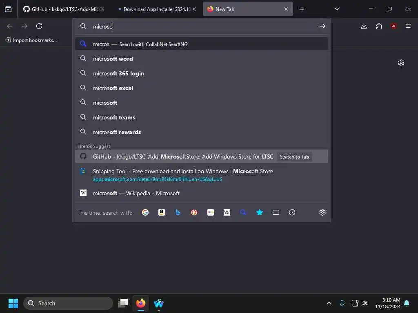Search open tabs using tabs icon
418x313 pixels.
(276, 212)
